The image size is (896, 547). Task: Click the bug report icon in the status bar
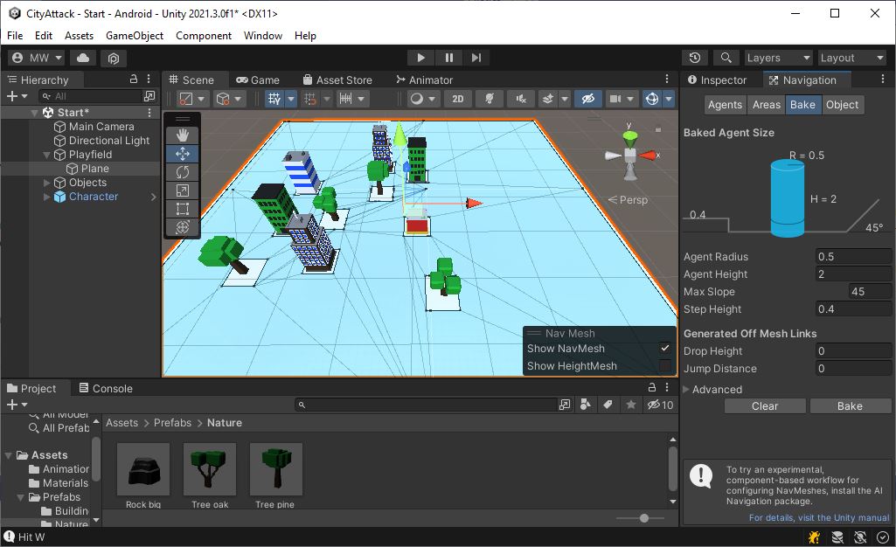pyautogui.click(x=814, y=537)
